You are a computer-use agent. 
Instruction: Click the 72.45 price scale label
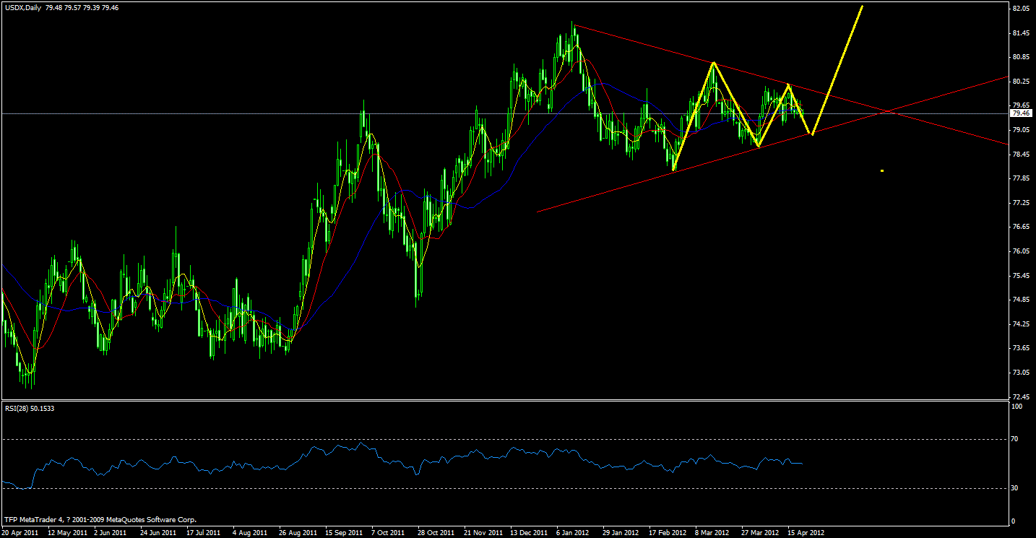[x=1022, y=397]
